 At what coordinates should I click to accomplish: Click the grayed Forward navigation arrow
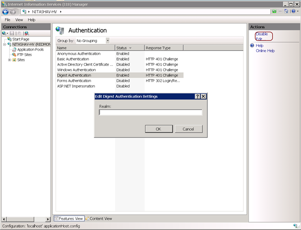pyautogui.click(x=13, y=12)
